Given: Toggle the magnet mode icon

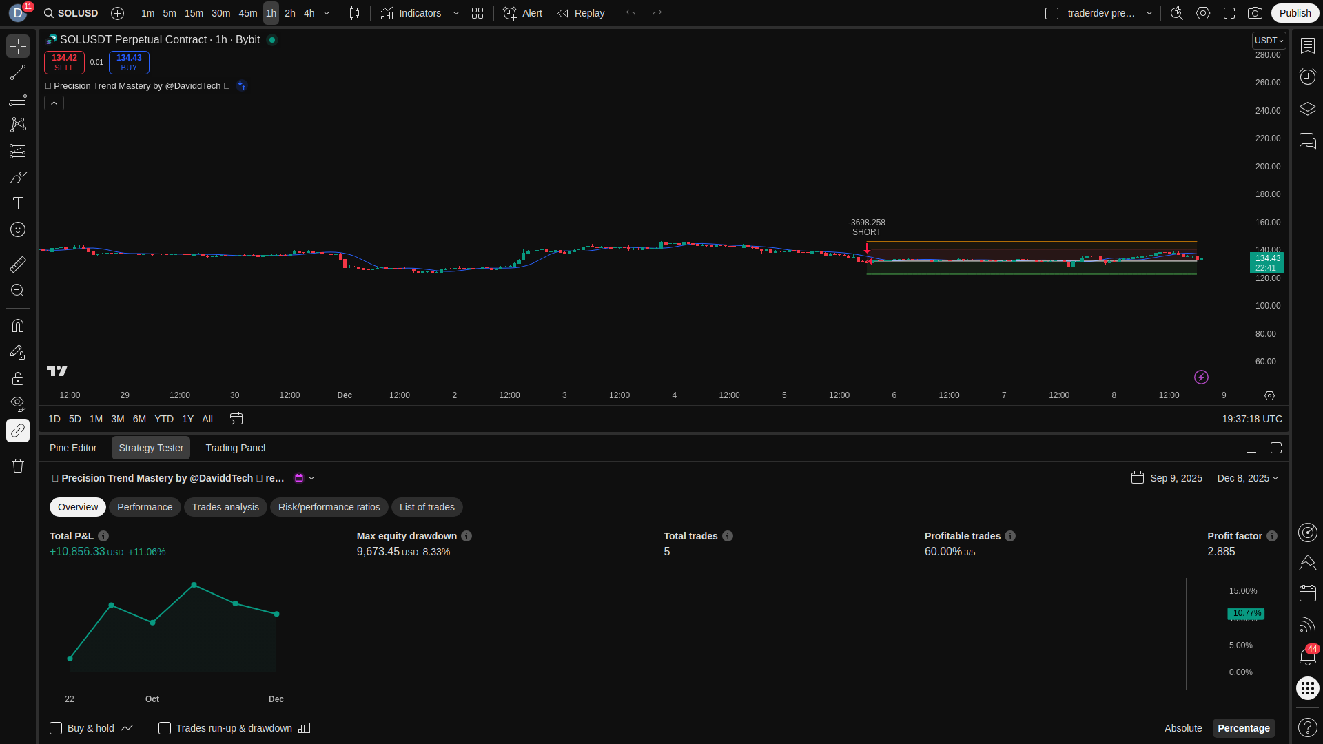Looking at the screenshot, I should 18,326.
